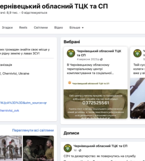Click the 0 відстежуються text

pos(34,13)
